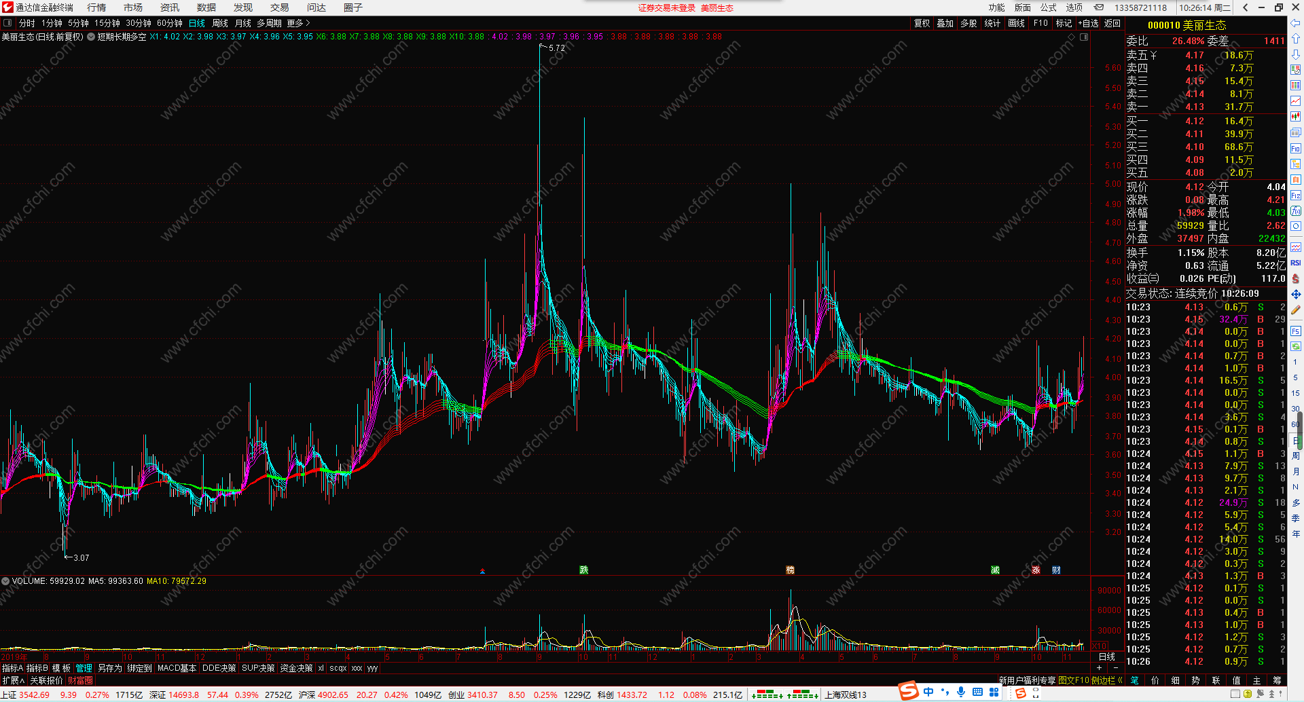Click the Sogou input method S icon
This screenshot has height=702, width=1304.
(908, 691)
